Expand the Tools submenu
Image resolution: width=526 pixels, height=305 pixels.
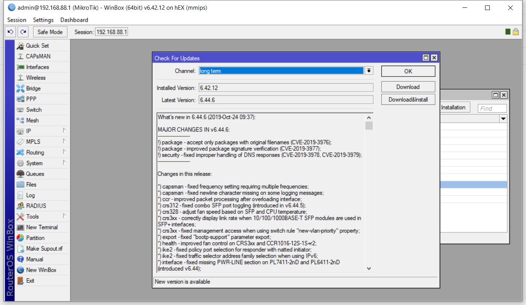tap(42, 216)
